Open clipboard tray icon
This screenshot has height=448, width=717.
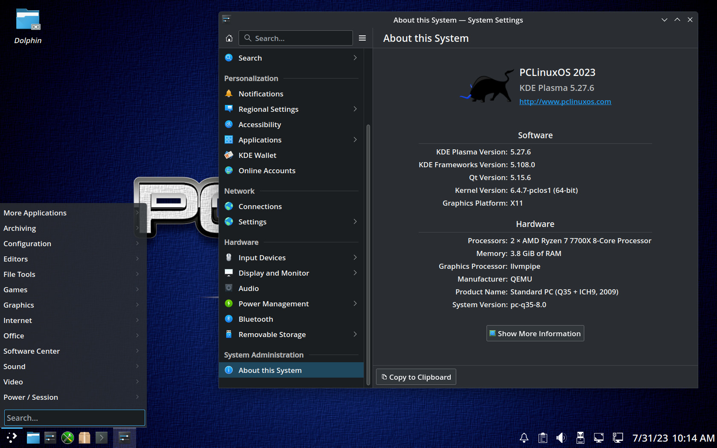click(543, 438)
